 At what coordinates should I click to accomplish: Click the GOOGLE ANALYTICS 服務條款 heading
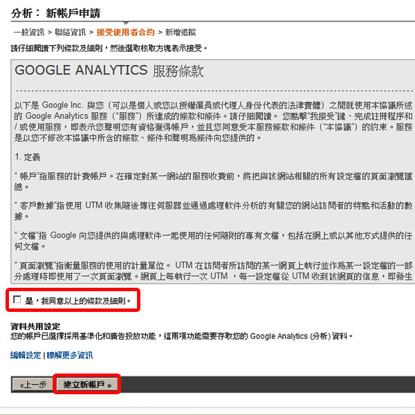(109, 71)
